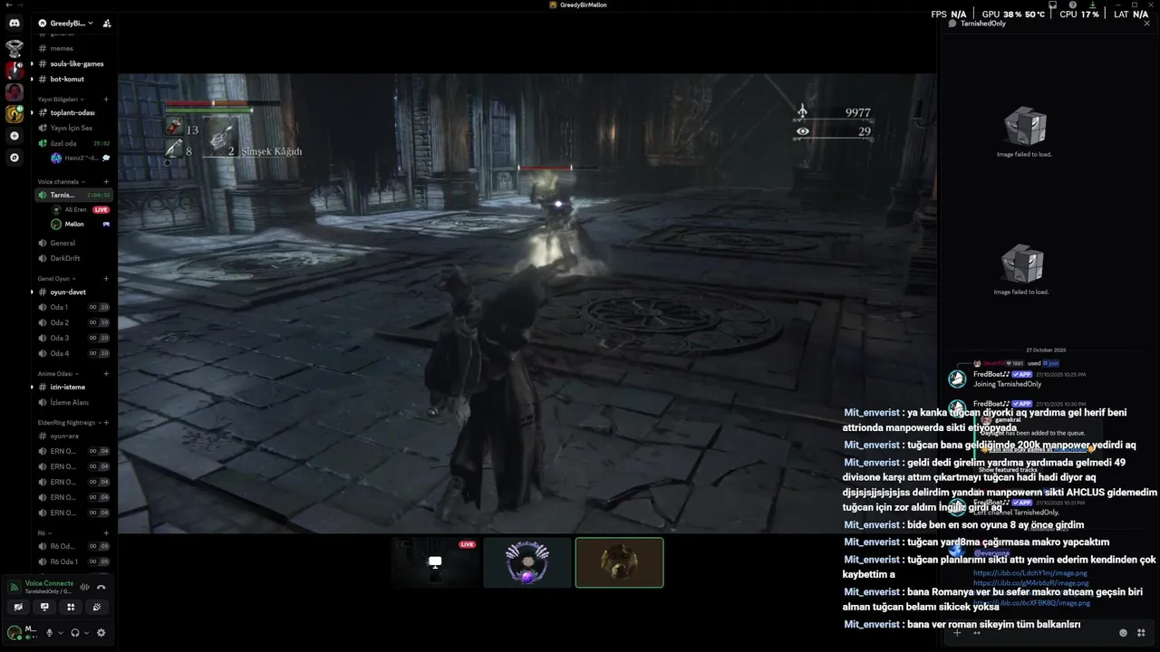Open the memes text channel

point(72,48)
